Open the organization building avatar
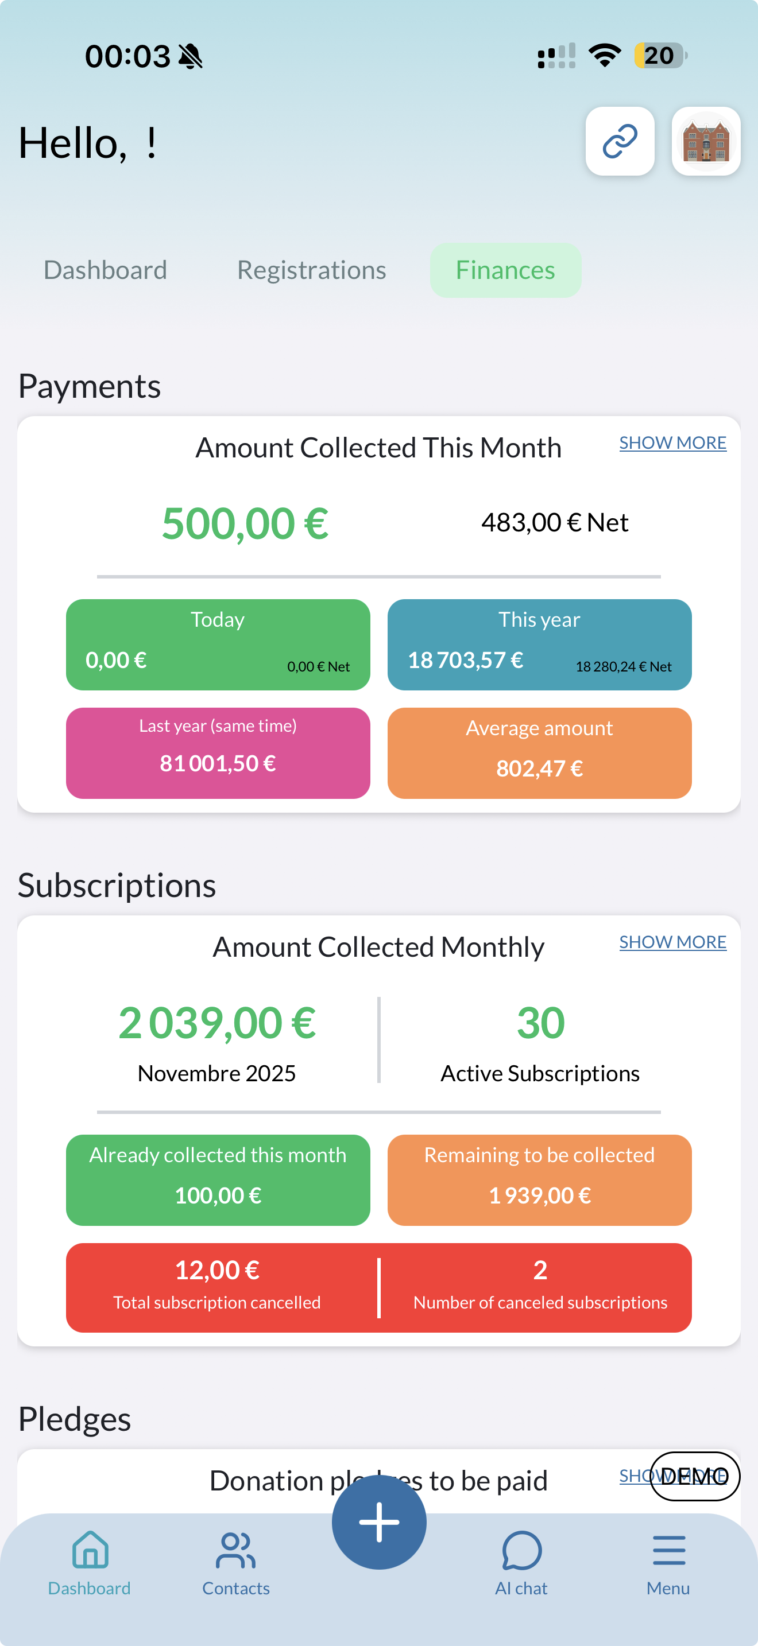The image size is (758, 1646). coord(706,141)
